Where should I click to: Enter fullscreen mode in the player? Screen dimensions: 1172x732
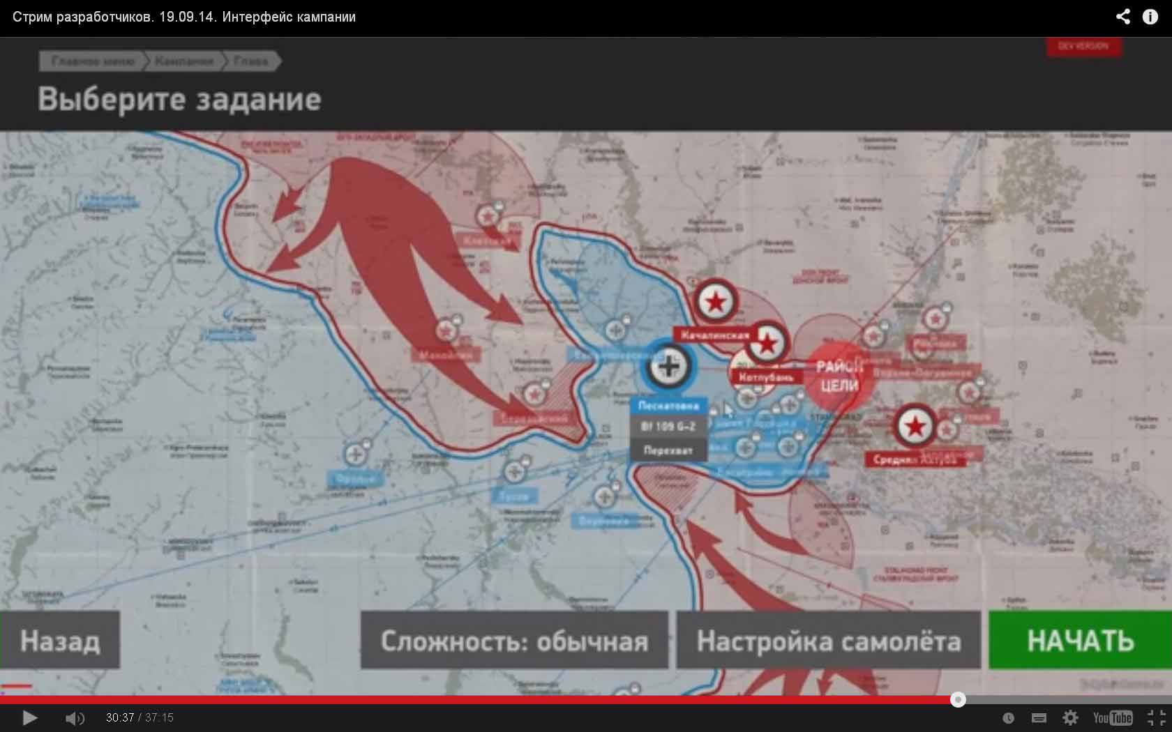pos(1157,717)
